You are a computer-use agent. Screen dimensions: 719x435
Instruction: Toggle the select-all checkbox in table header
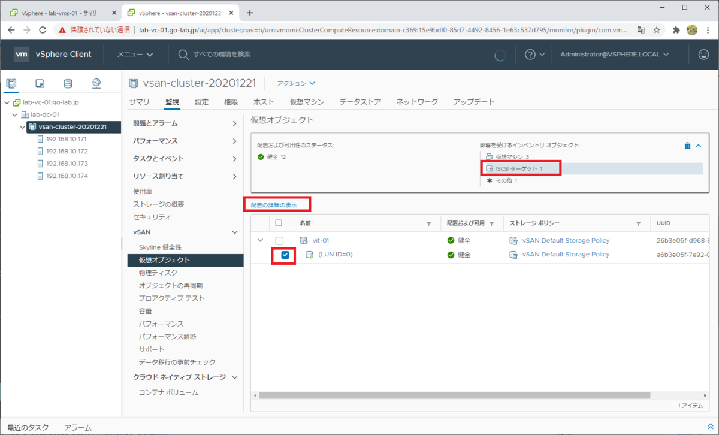pyautogui.click(x=279, y=223)
